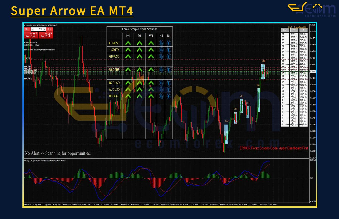Select the USDCAD W1 trend arrow

(x=151, y=96)
